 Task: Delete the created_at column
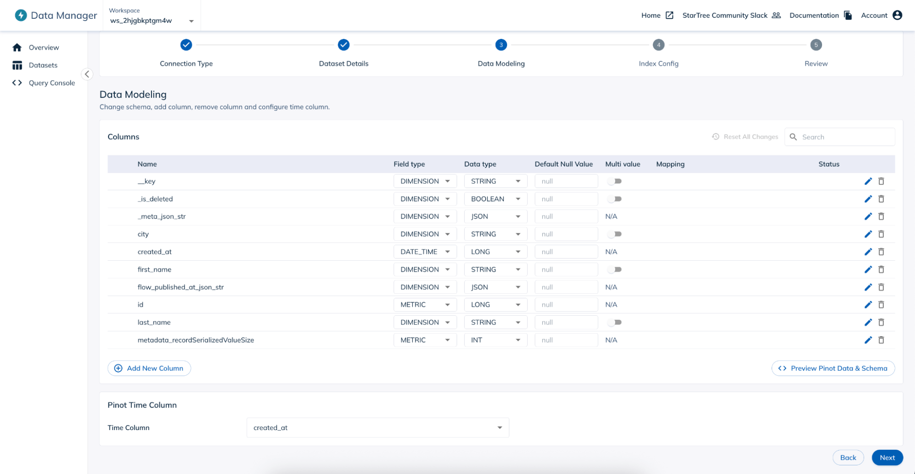point(881,252)
